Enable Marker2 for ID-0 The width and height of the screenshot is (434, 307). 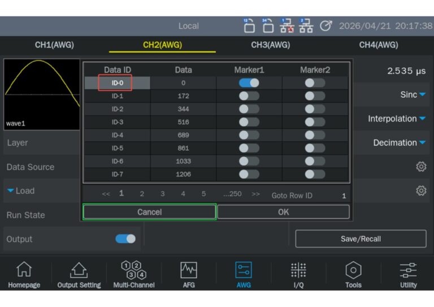click(315, 83)
